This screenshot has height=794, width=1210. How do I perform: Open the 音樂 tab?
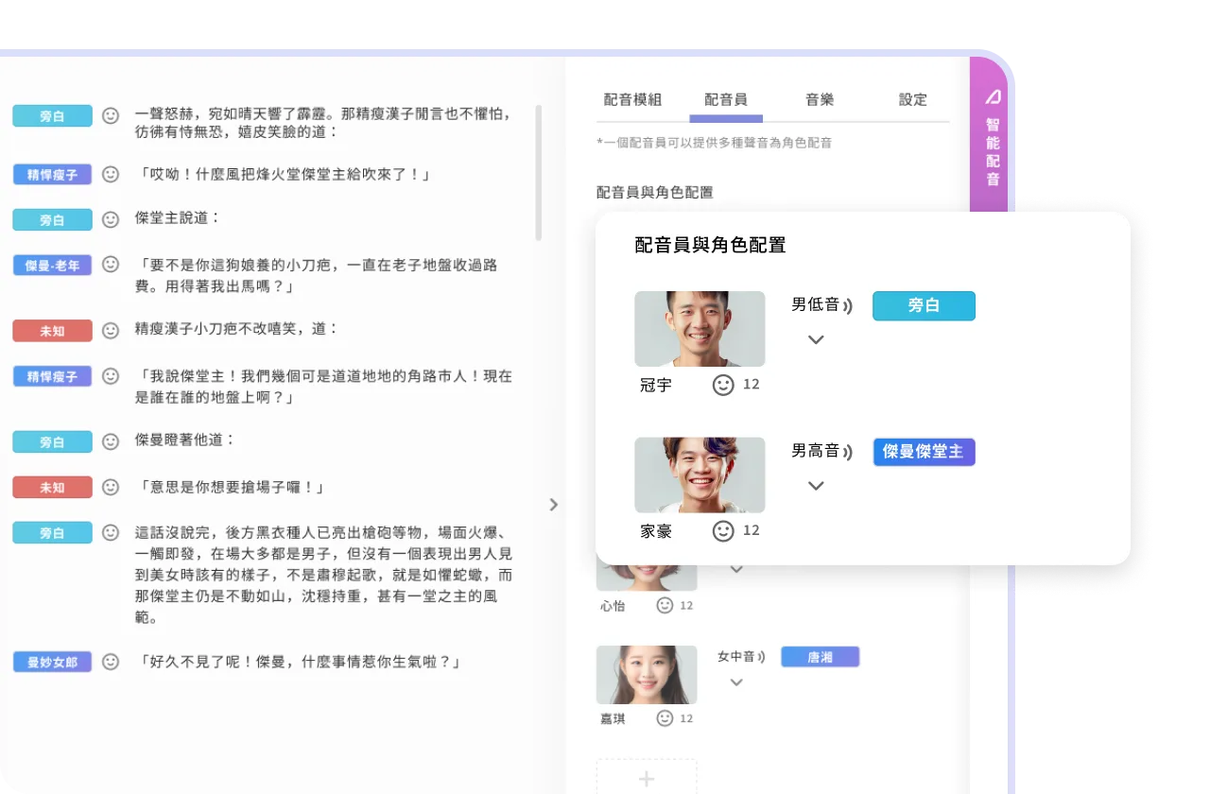[x=820, y=100]
